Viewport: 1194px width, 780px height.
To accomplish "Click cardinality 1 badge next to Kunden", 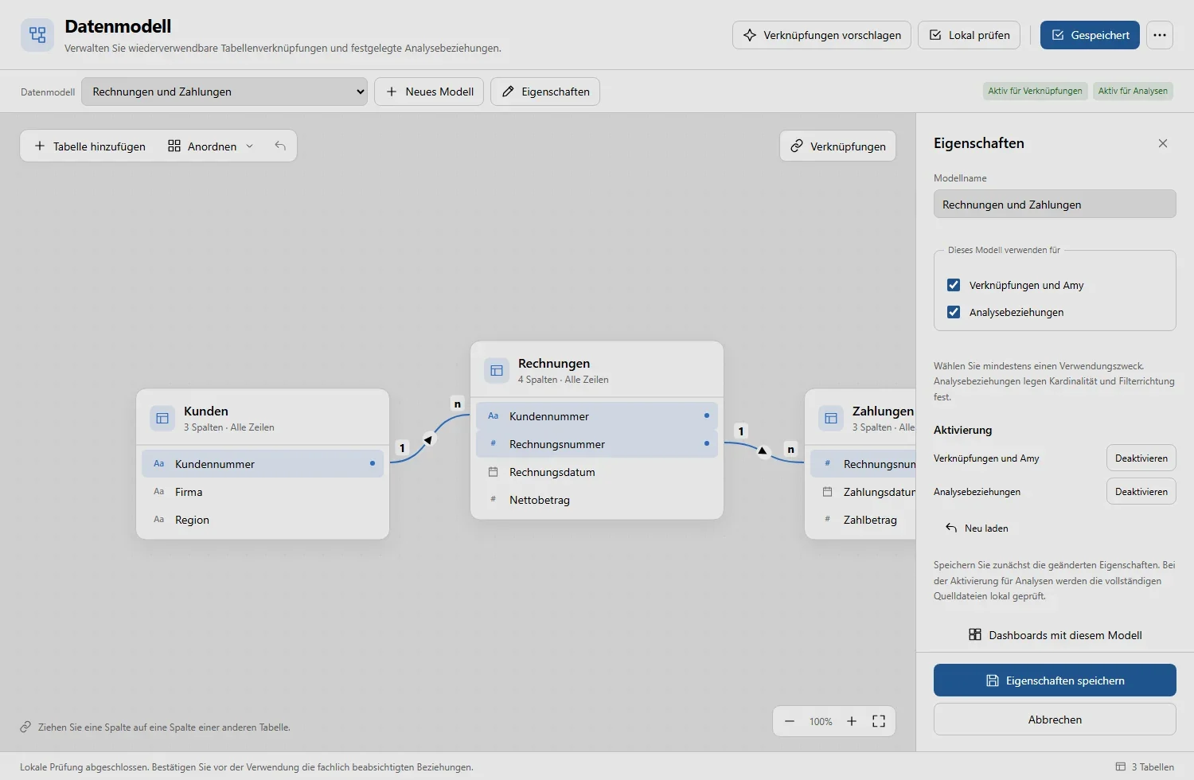I will [402, 448].
